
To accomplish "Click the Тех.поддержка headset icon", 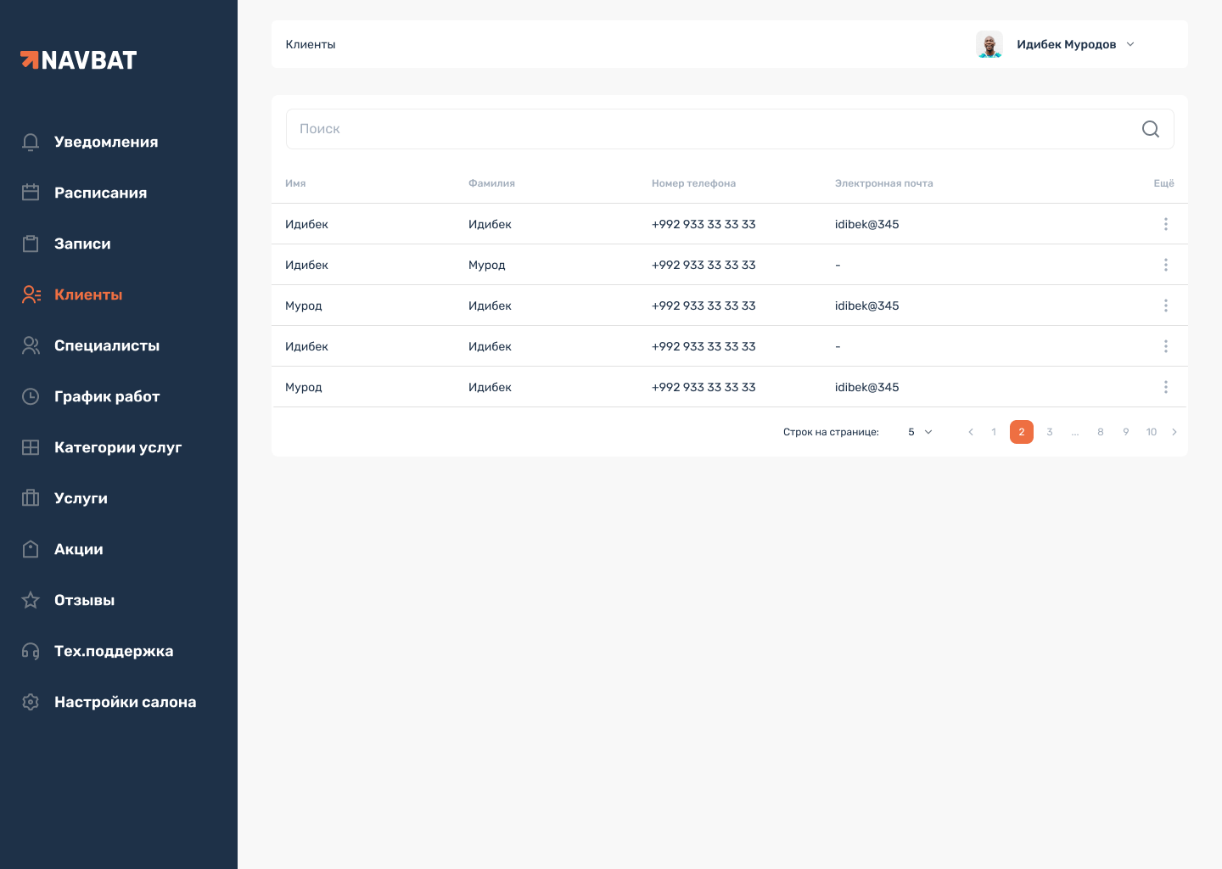I will (x=31, y=651).
